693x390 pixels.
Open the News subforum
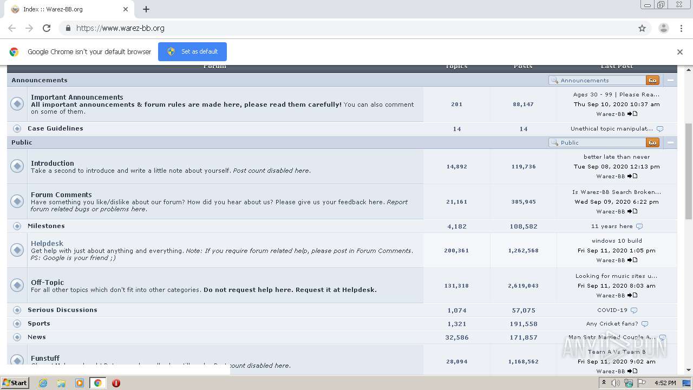(x=37, y=337)
